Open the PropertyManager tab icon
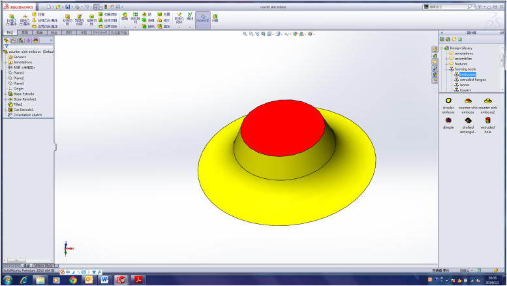Viewport: 507px width, 286px height. pyautogui.click(x=14, y=40)
